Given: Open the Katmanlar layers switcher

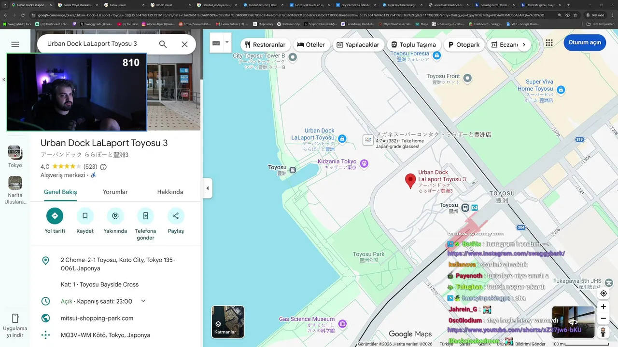Looking at the screenshot, I should (228, 322).
